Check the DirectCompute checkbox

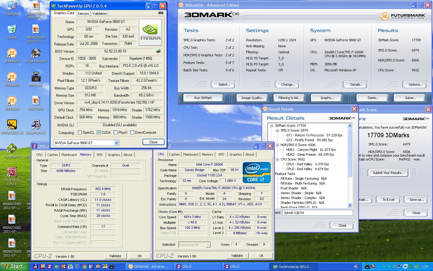click(x=132, y=132)
